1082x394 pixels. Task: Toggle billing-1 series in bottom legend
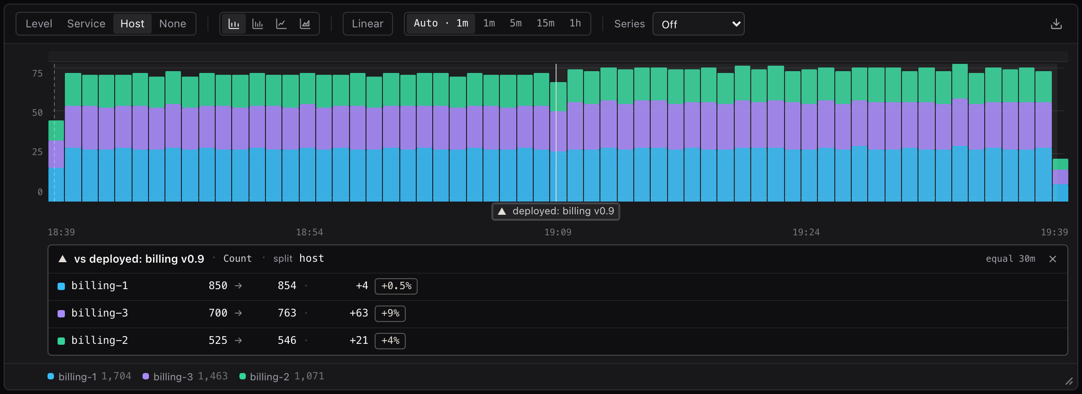tap(89, 376)
